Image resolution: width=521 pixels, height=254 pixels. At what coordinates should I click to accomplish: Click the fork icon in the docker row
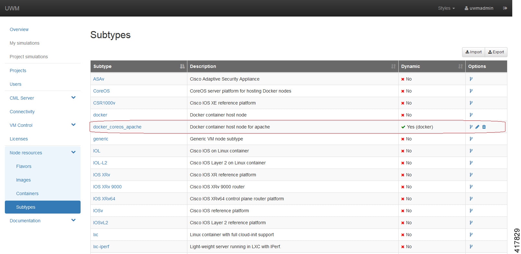pyautogui.click(x=471, y=115)
